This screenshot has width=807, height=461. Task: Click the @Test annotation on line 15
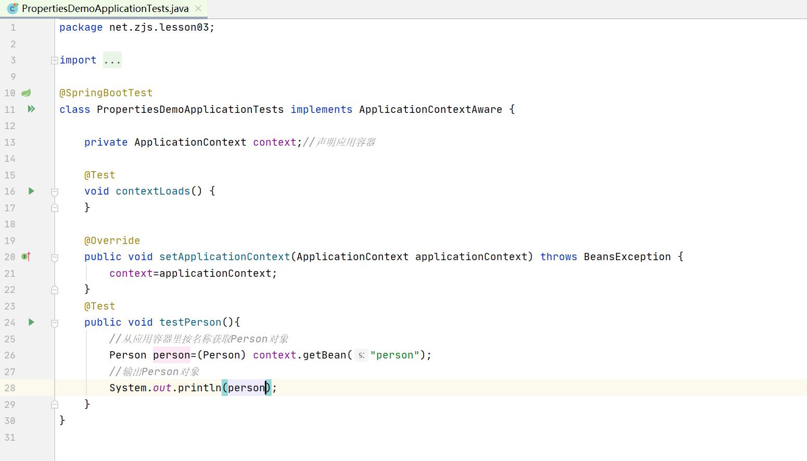point(99,175)
